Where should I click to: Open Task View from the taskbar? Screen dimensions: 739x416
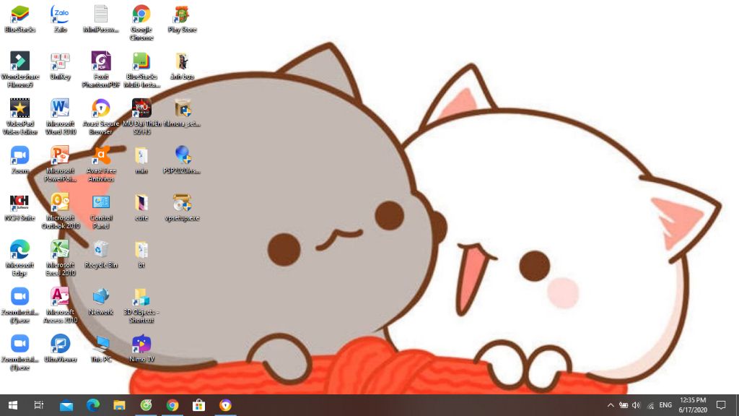(x=39, y=405)
